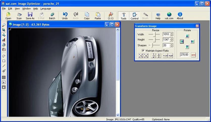Open the Window menu
The height and width of the screenshot is (122, 211).
[x=26, y=9]
